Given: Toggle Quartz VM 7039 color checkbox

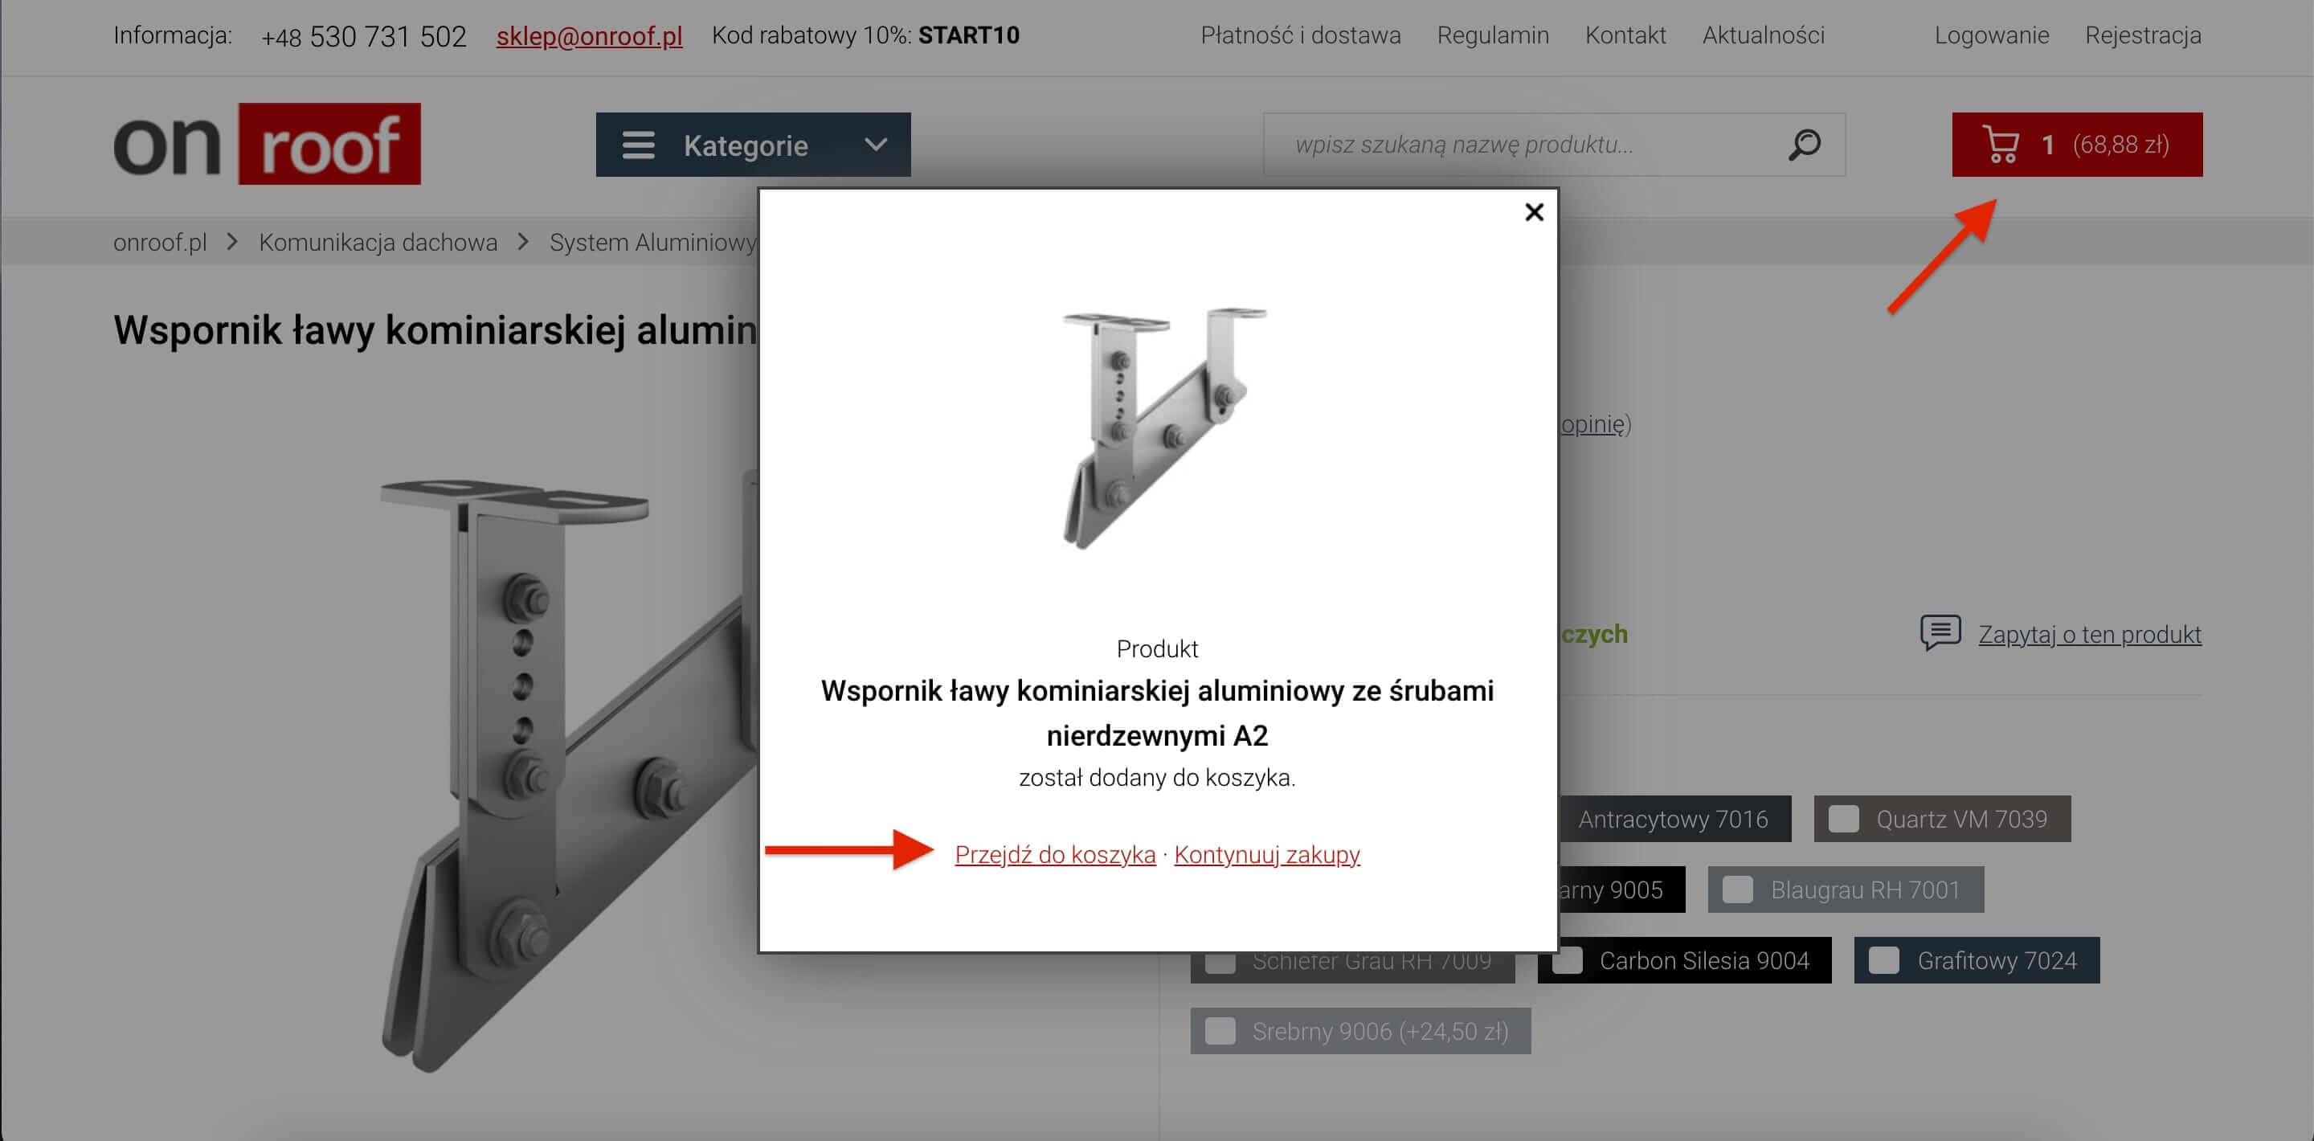Looking at the screenshot, I should (x=1842, y=818).
